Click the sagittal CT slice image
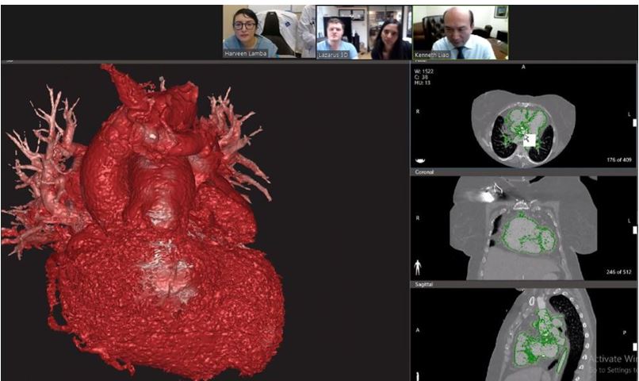The width and height of the screenshot is (639, 381). (542, 335)
